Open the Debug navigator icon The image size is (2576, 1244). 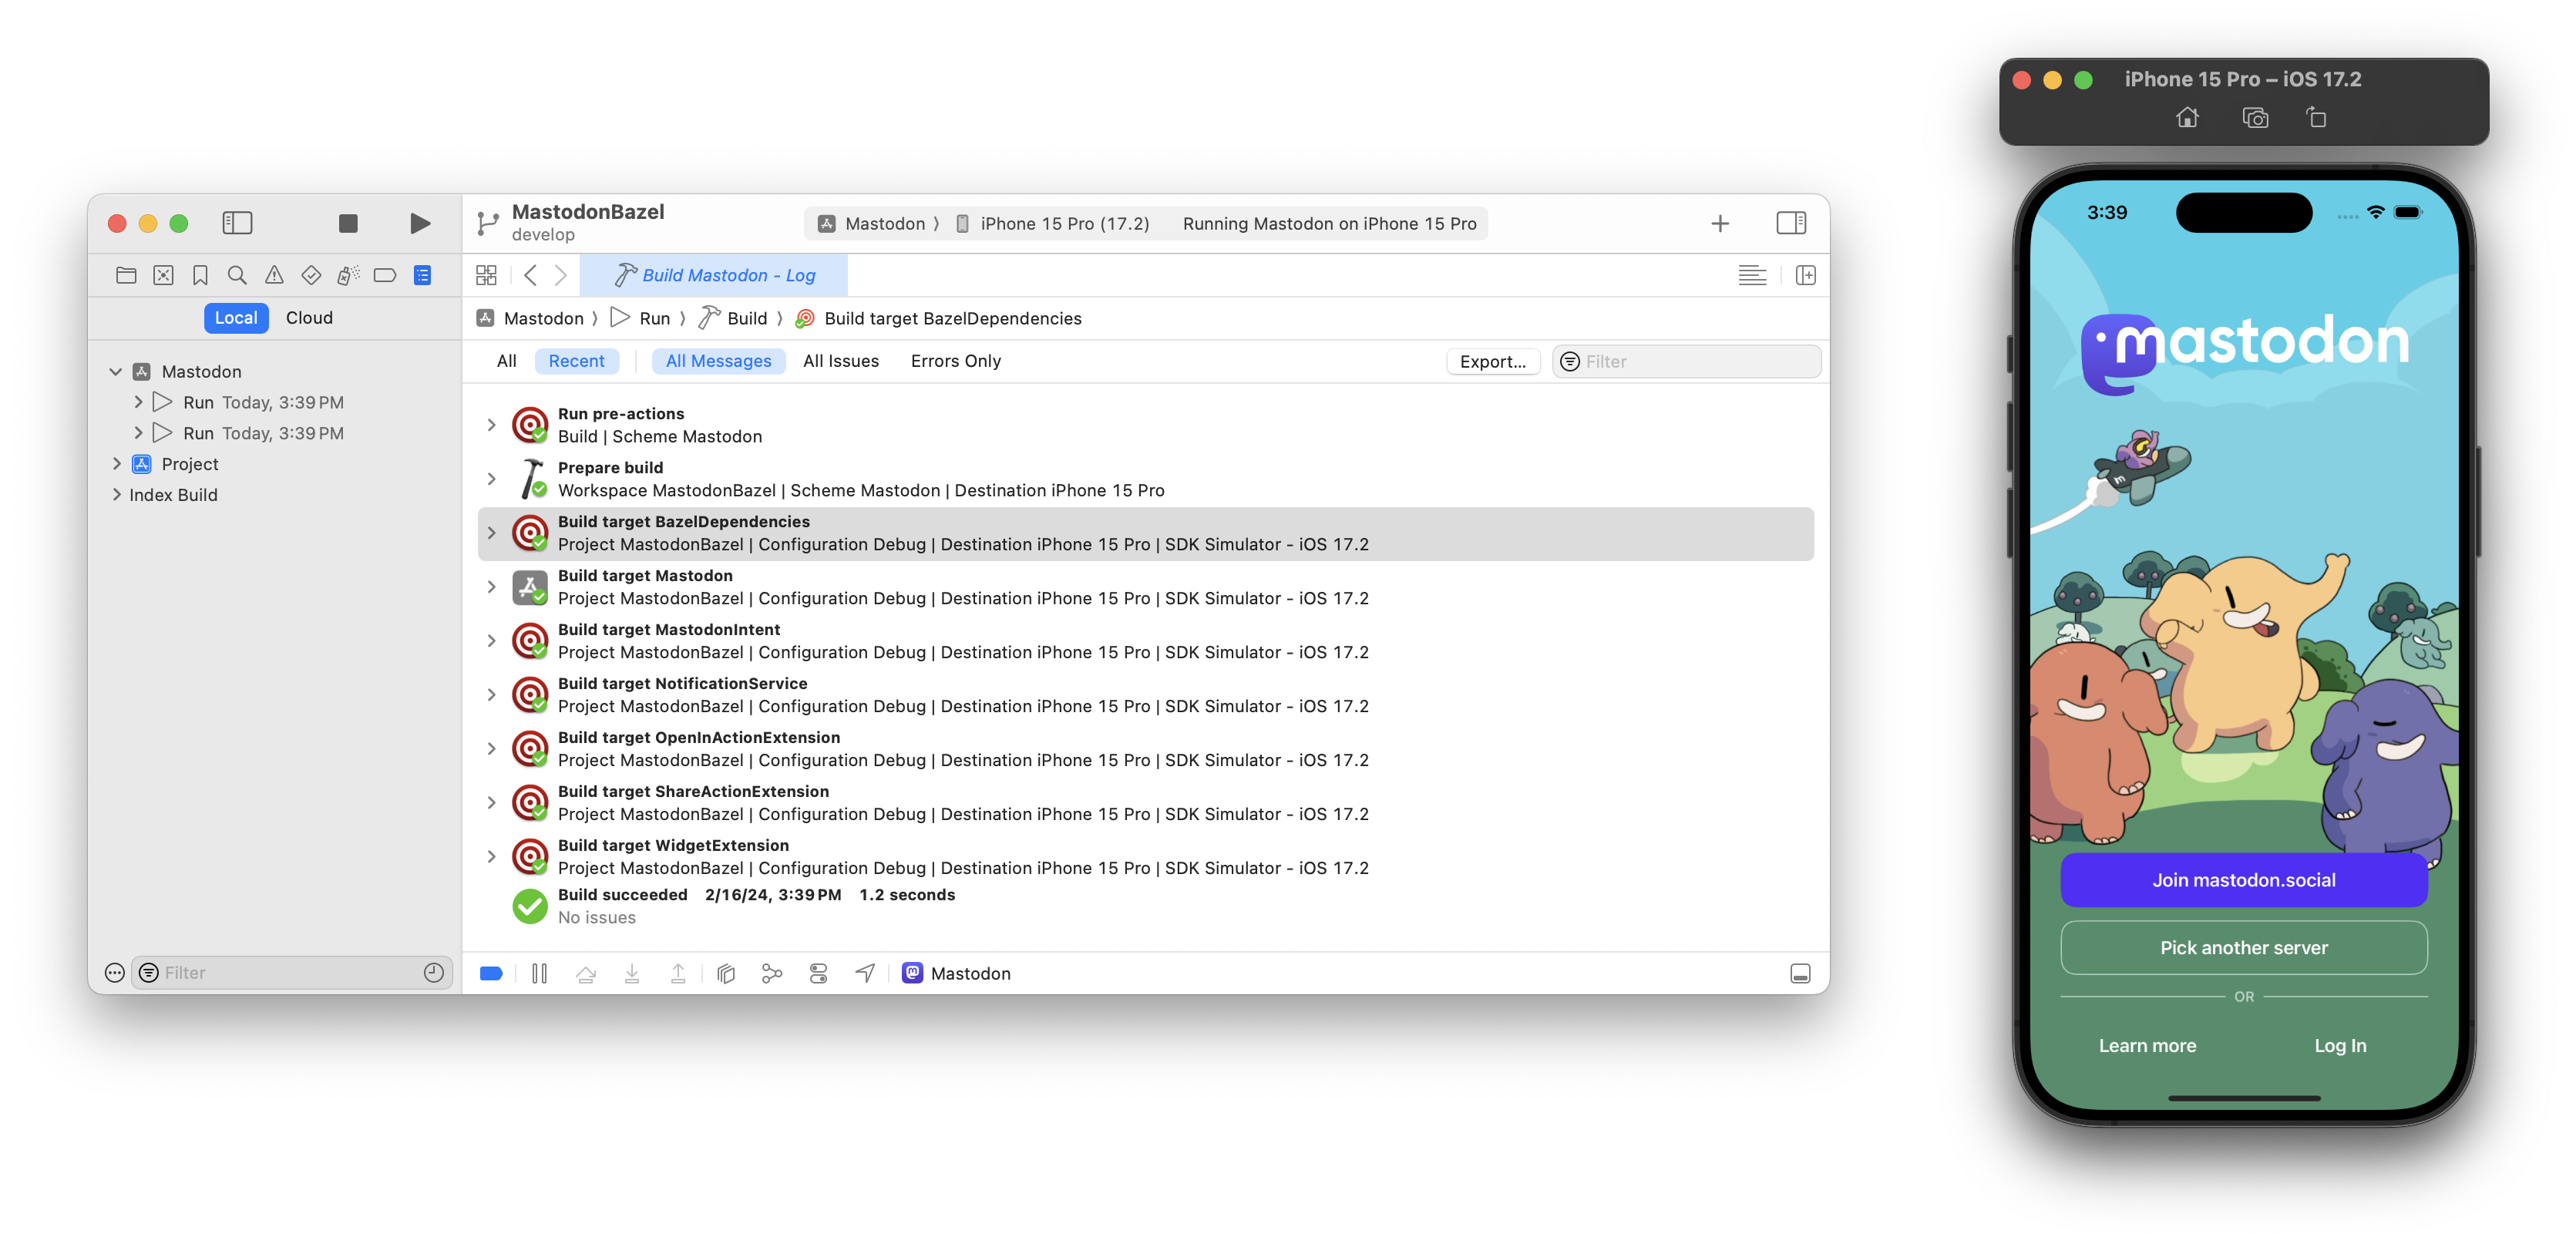tap(348, 275)
